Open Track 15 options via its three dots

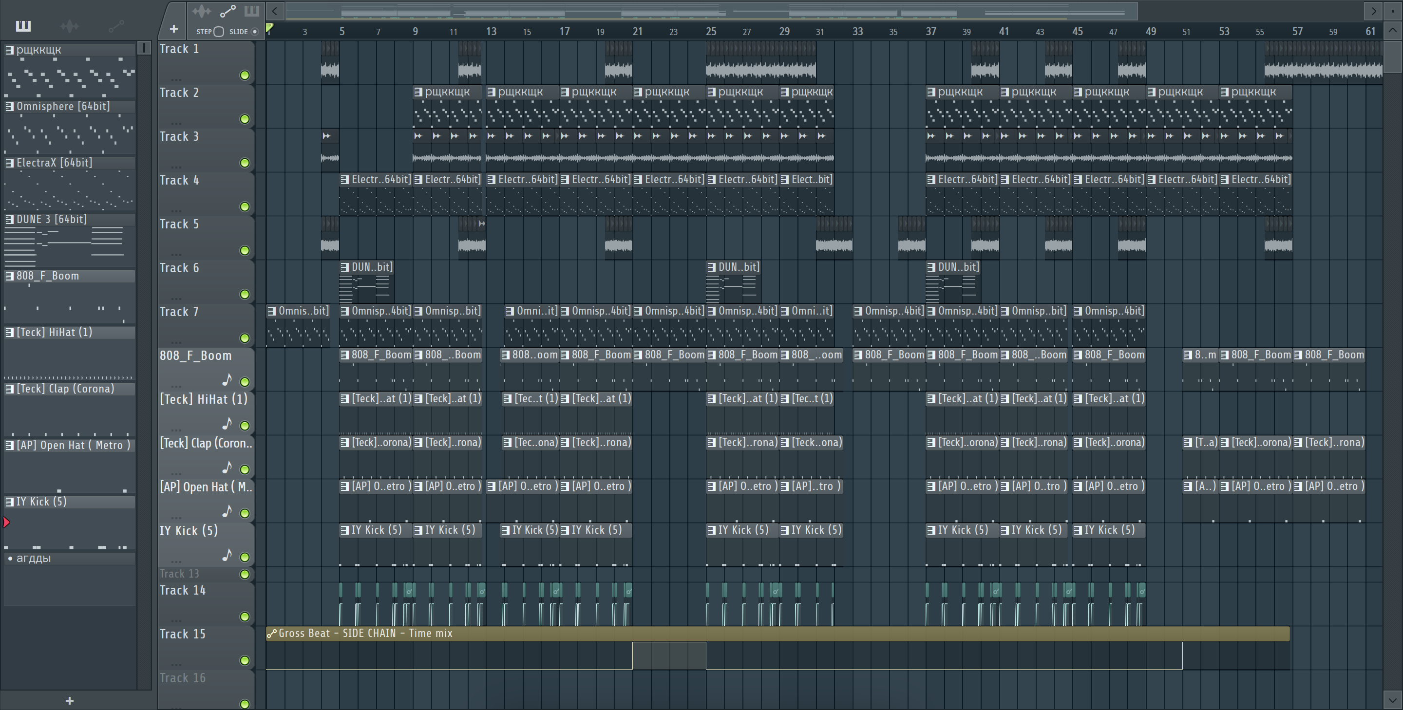176,664
